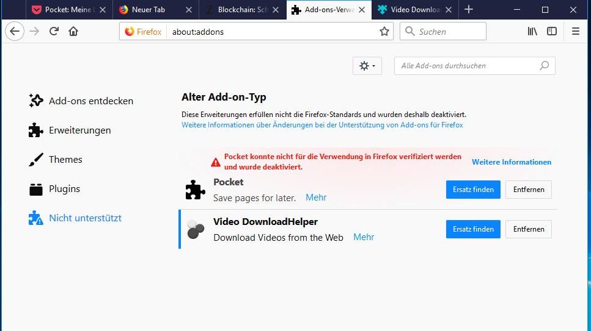The image size is (591, 331).
Task: Close the Add-ons-Verwaltung tab
Action: (362, 10)
